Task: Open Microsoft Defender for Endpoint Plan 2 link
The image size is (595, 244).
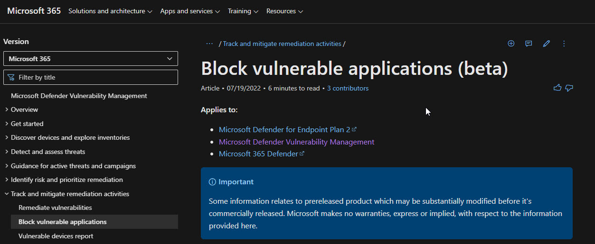Action: (287, 129)
